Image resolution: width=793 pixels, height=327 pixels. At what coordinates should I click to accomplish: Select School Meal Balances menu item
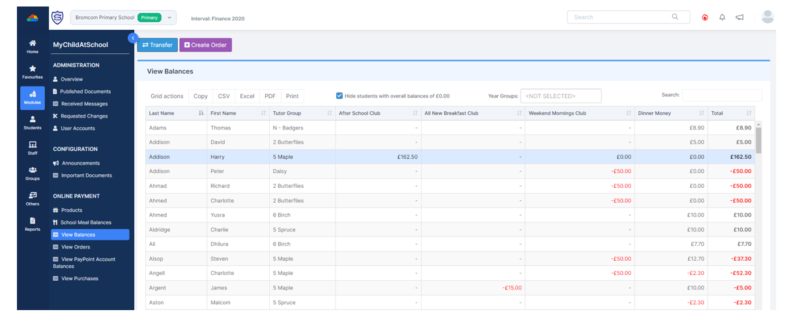tap(86, 222)
